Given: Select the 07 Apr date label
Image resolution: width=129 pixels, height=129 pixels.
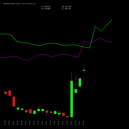Looking at the screenshot, I should [26, 123].
